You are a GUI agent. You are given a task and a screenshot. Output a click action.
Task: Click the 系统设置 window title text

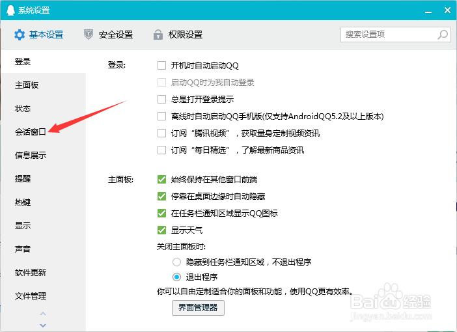(34, 10)
